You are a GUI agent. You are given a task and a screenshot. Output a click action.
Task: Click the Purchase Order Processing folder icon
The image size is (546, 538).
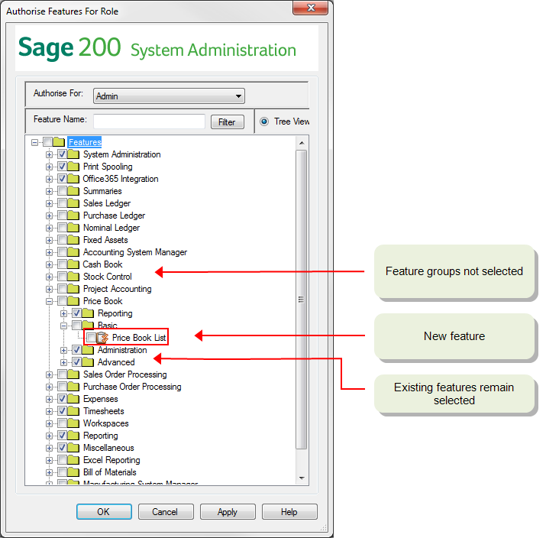(x=73, y=387)
